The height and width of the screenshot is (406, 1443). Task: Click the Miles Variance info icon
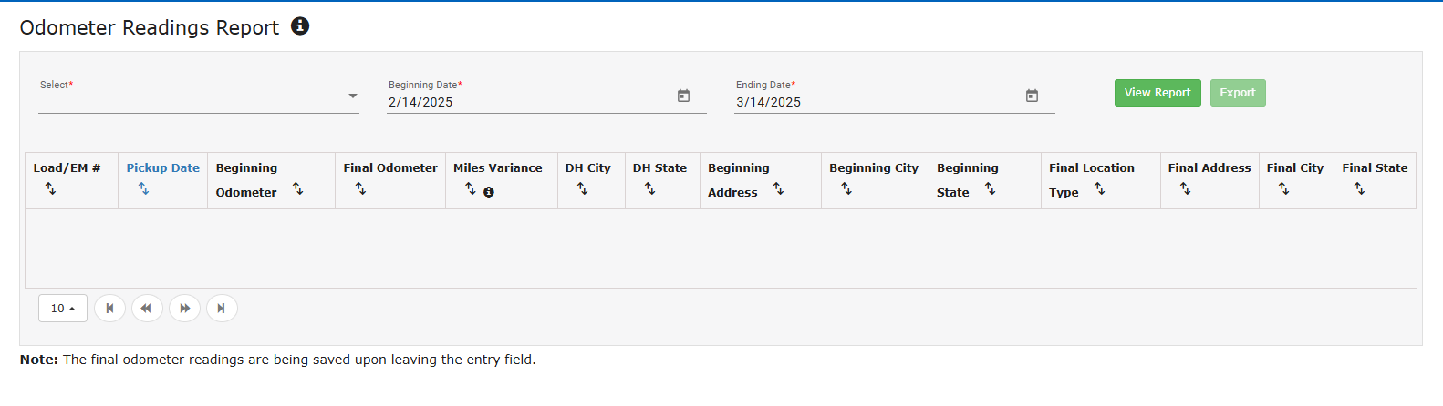[x=489, y=192]
